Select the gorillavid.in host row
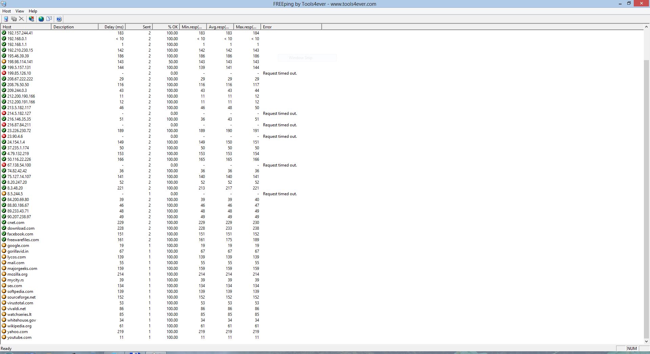This screenshot has width=650, height=354. point(161,251)
